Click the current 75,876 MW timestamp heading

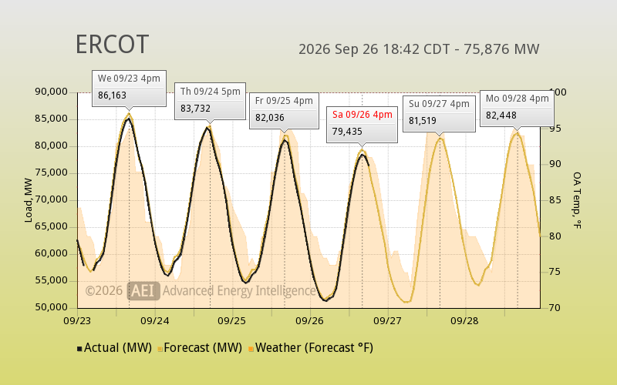point(419,49)
